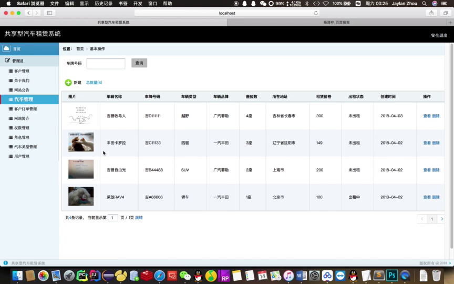Click the 荣放RAV4 thumbnail image
This screenshot has width=454, height=284.
pyautogui.click(x=81, y=196)
